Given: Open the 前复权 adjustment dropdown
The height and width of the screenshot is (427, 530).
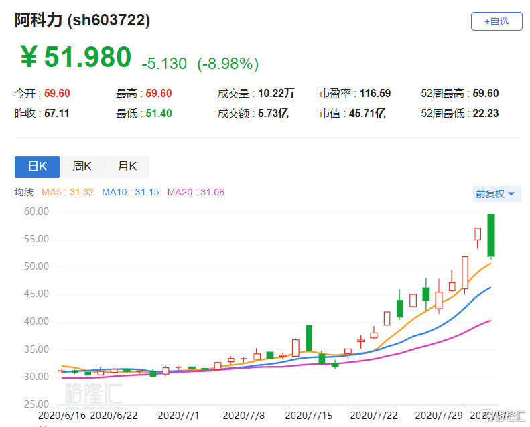Looking at the screenshot, I should coord(495,194).
